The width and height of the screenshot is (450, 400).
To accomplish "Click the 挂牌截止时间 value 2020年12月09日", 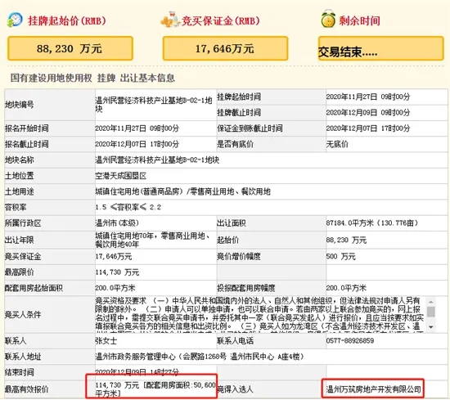I will point(368,113).
